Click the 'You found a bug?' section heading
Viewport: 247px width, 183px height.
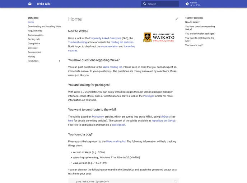pos(80,134)
